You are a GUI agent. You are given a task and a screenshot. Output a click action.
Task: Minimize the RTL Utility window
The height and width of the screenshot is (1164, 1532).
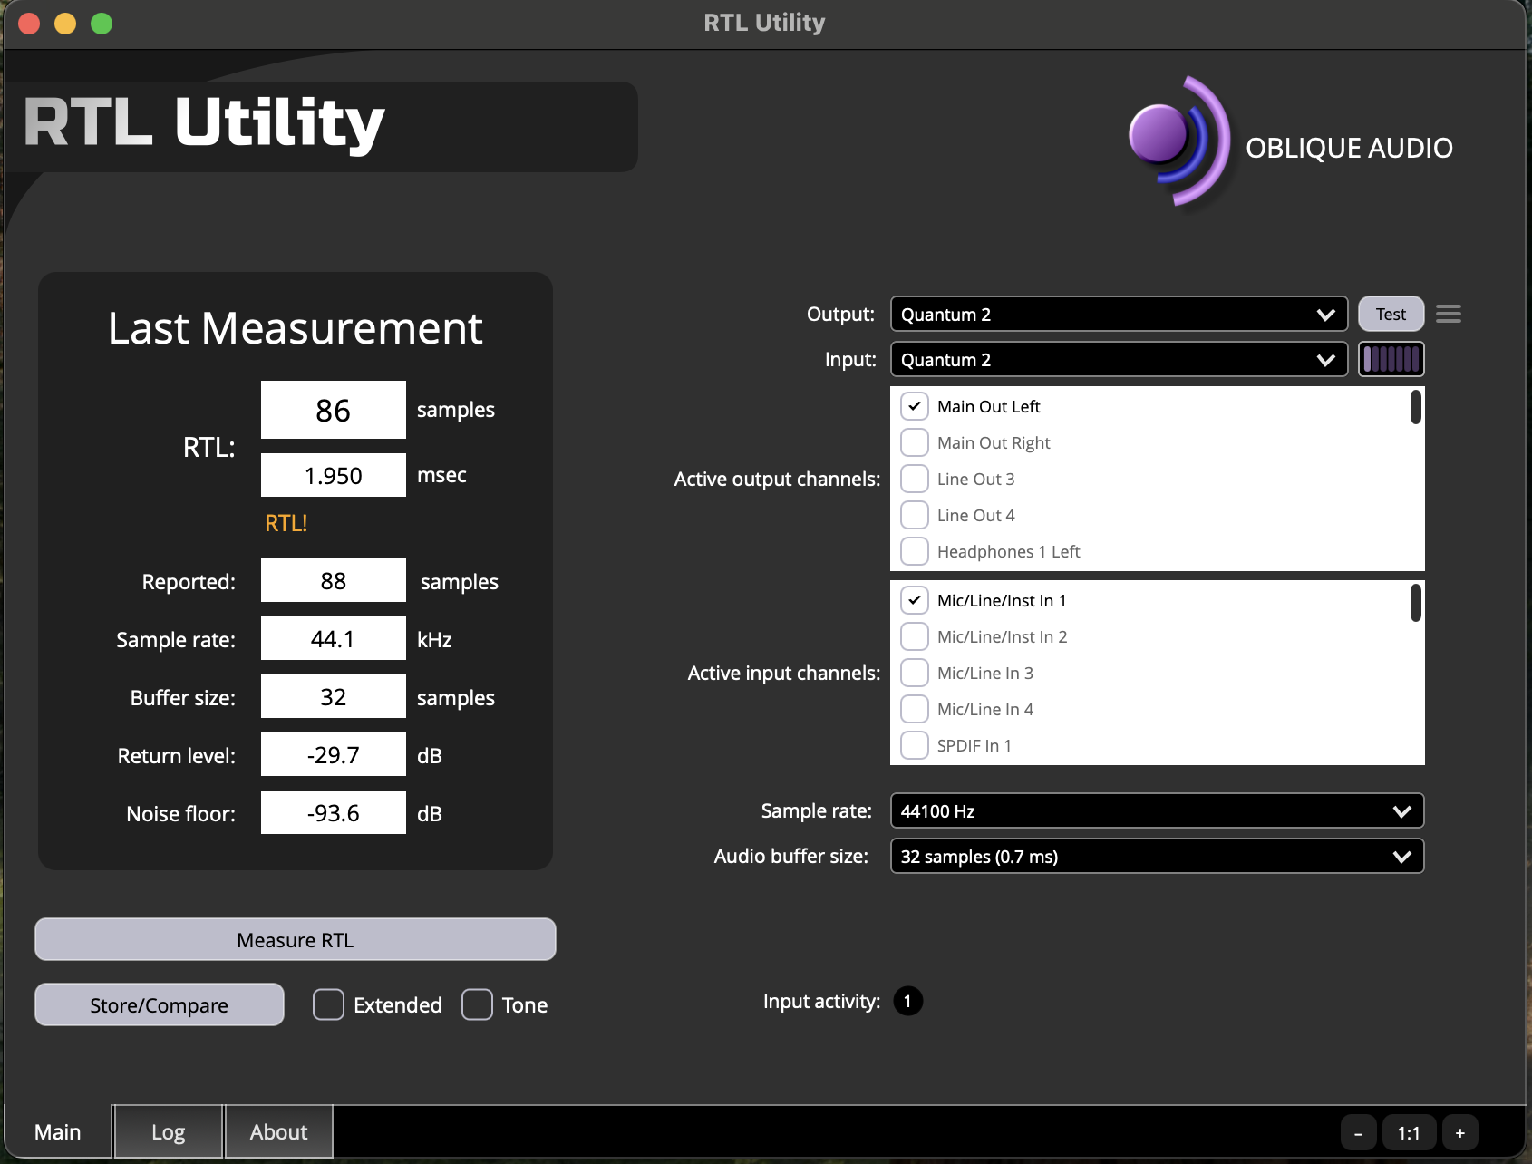(x=65, y=23)
